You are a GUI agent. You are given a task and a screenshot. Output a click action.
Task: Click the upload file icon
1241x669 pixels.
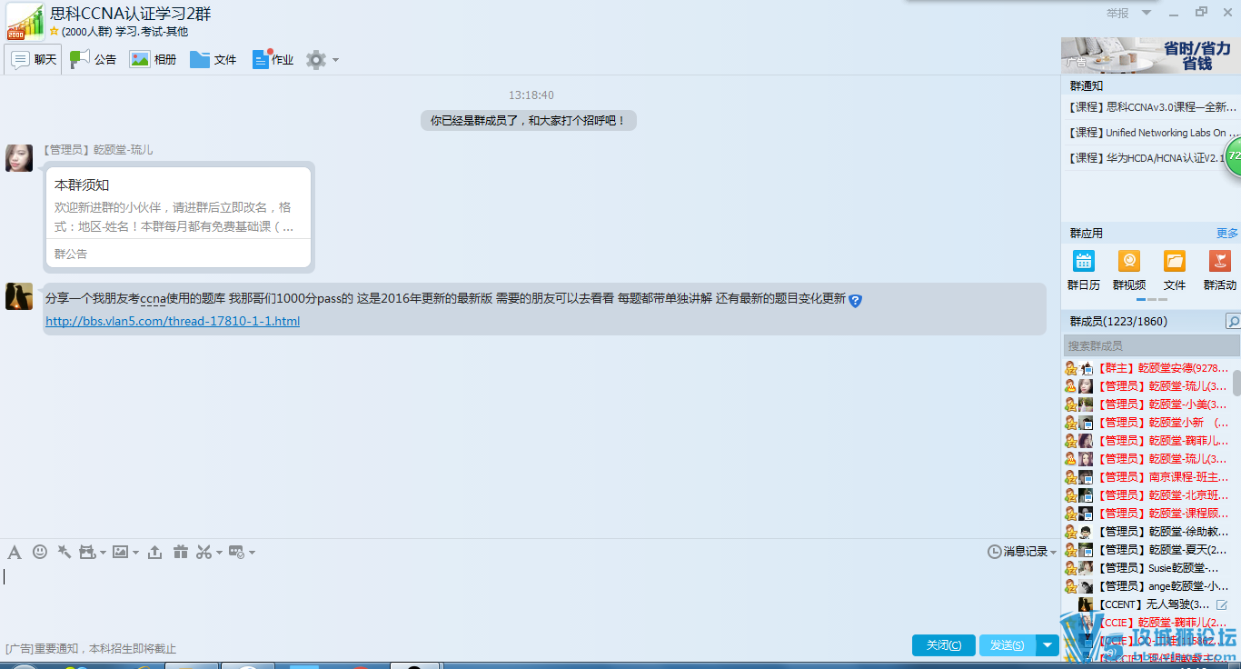point(155,552)
